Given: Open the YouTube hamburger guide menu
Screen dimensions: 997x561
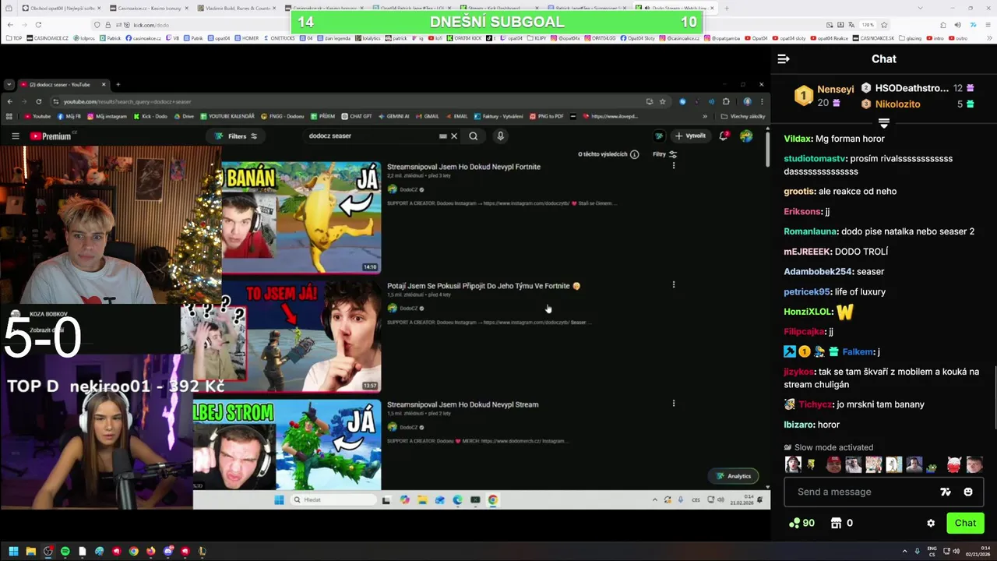Looking at the screenshot, I should pos(15,136).
